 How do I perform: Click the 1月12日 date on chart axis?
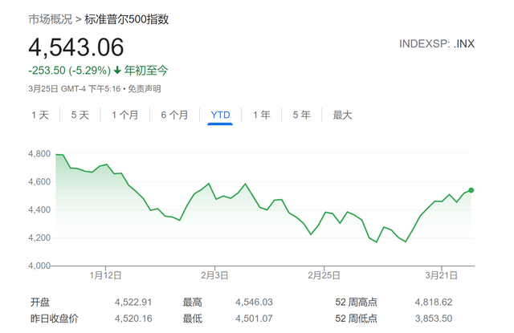[x=106, y=275]
